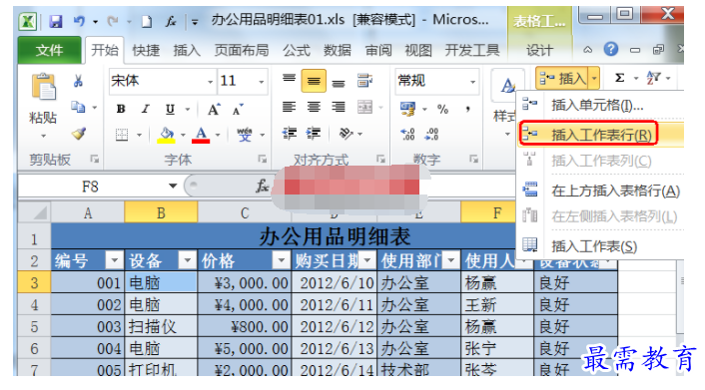Increase decimal places
Viewport: 705px width, 390px height.
[407, 134]
